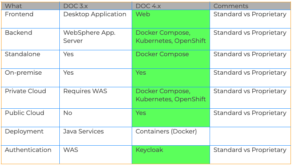Click the 'DOC 4.x' column header
This screenshot has width=292, height=166.
click(x=171, y=6)
